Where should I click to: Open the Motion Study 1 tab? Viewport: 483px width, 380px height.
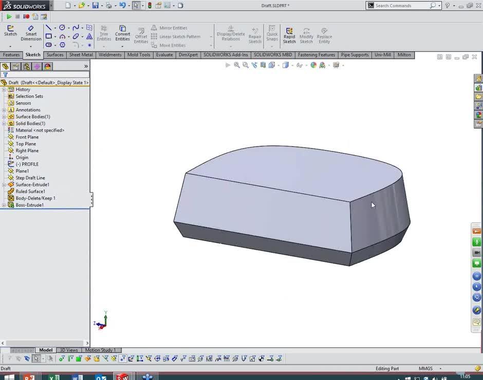point(101,350)
